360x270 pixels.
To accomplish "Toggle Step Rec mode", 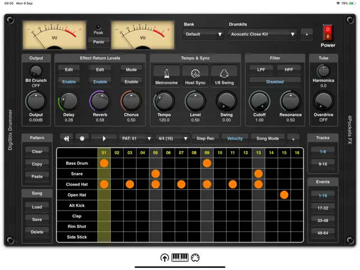I will 205,138.
